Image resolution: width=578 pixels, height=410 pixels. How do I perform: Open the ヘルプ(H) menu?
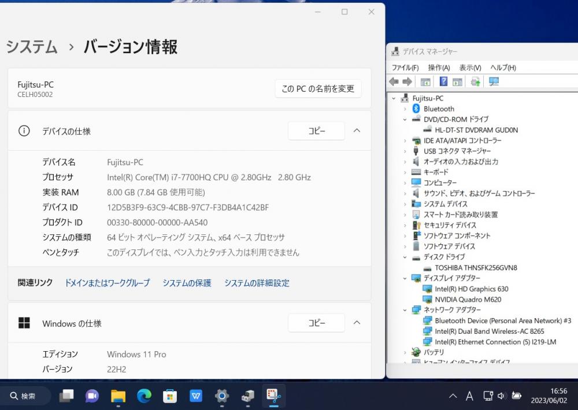[503, 68]
